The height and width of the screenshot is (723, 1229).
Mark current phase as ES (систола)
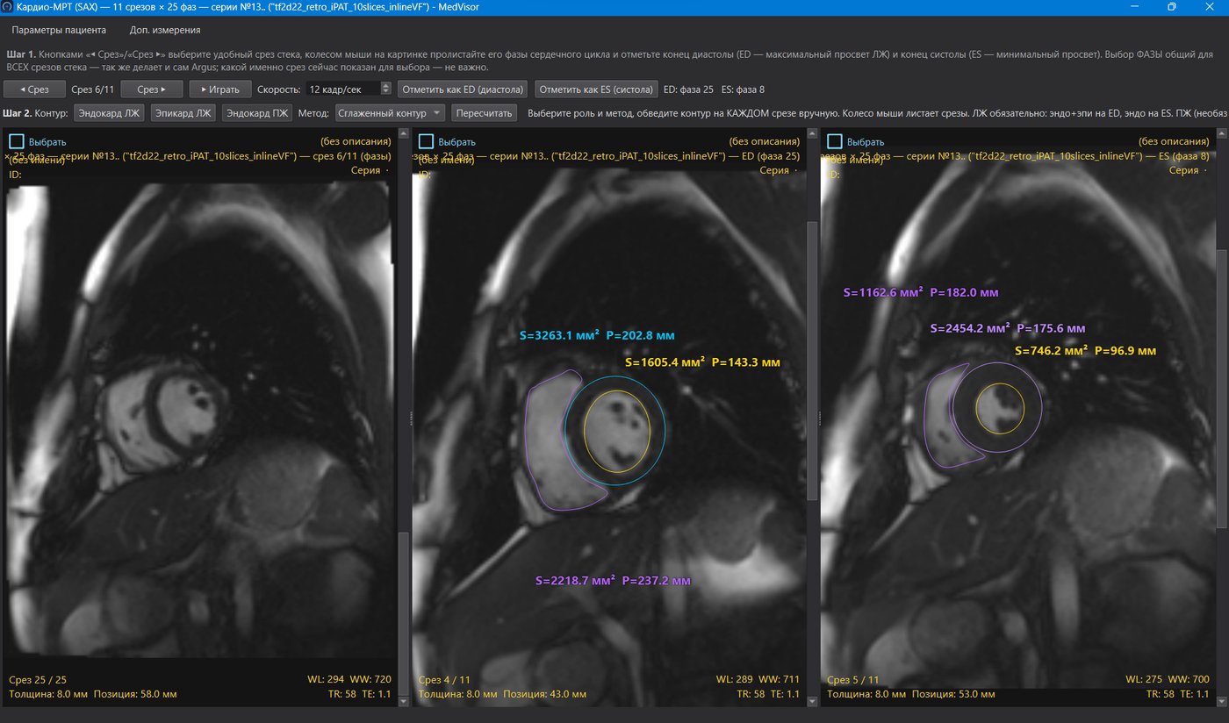[596, 89]
